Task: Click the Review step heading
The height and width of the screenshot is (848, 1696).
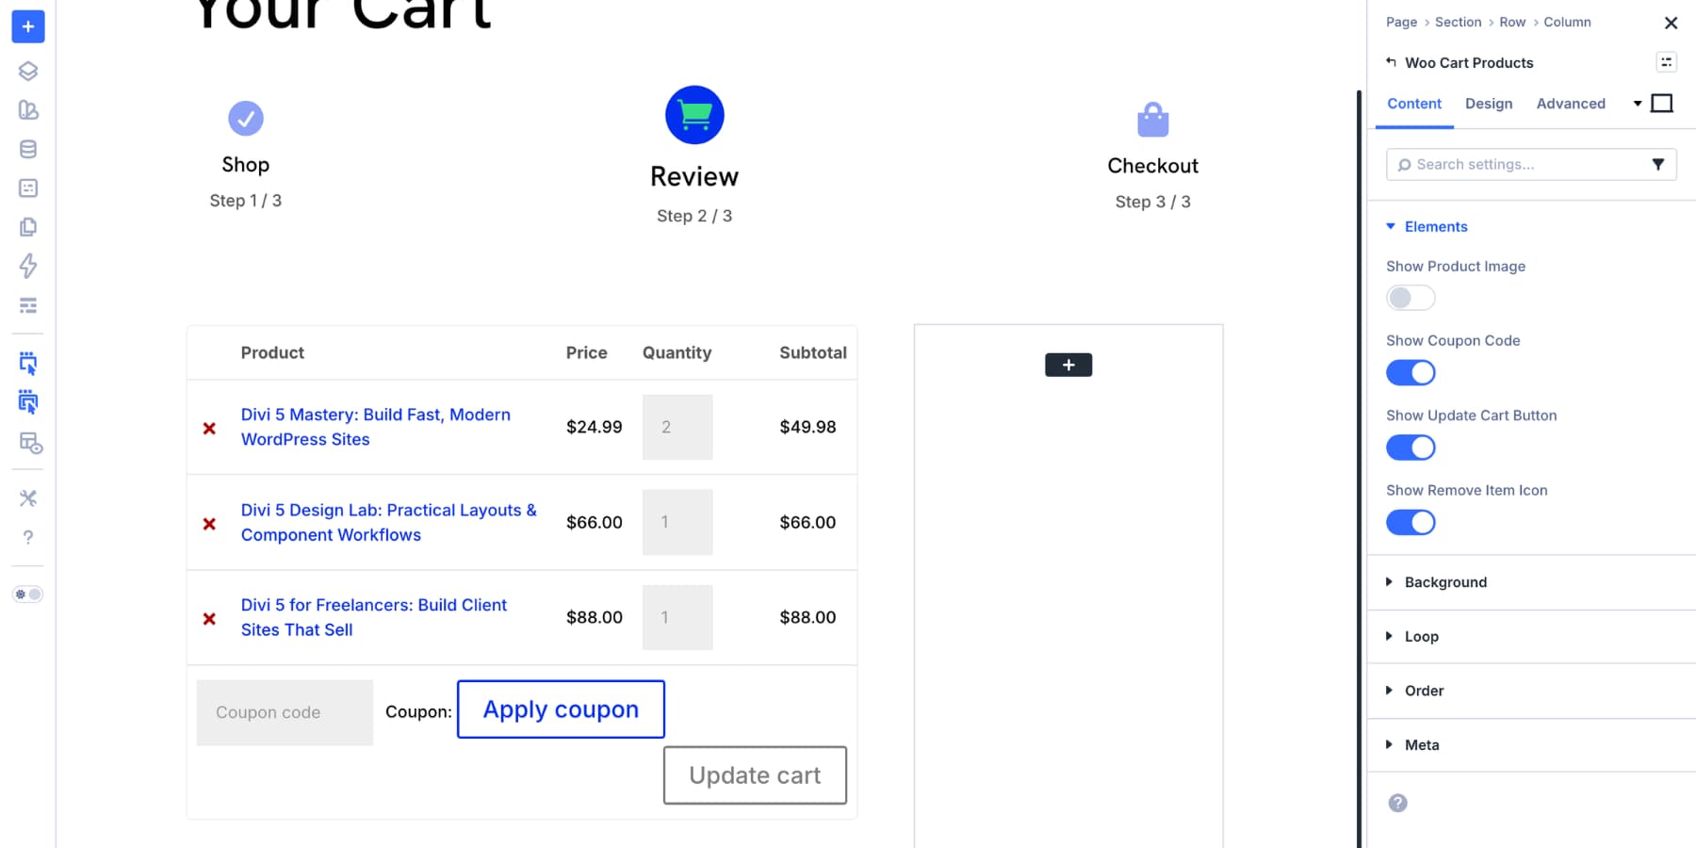Action: pos(694,176)
